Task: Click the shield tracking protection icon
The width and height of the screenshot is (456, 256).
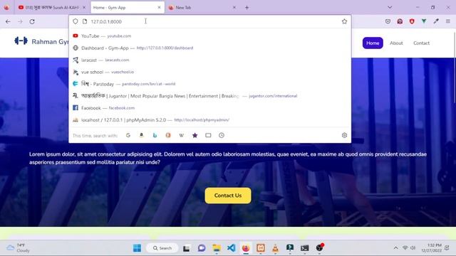Action: click(76, 21)
